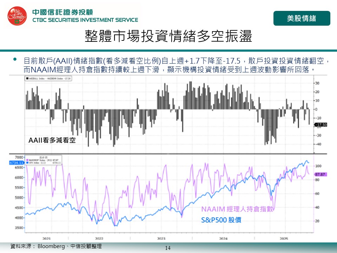The height and width of the screenshot is (253, 337).
Task: Click the black square AAII legend marker
Action: pyautogui.click(x=27, y=79)
